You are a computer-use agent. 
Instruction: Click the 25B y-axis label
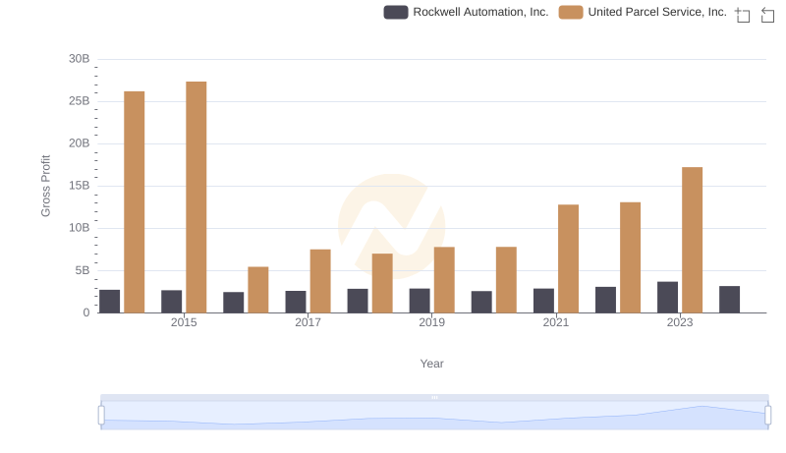pyautogui.click(x=80, y=101)
